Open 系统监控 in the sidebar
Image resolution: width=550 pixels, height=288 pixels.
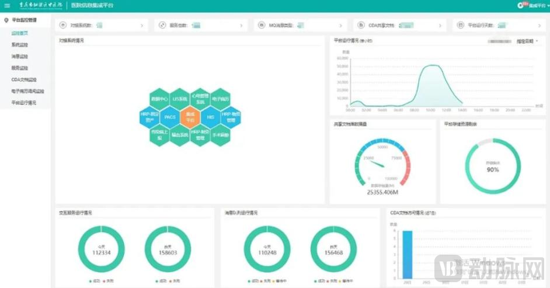(20, 45)
